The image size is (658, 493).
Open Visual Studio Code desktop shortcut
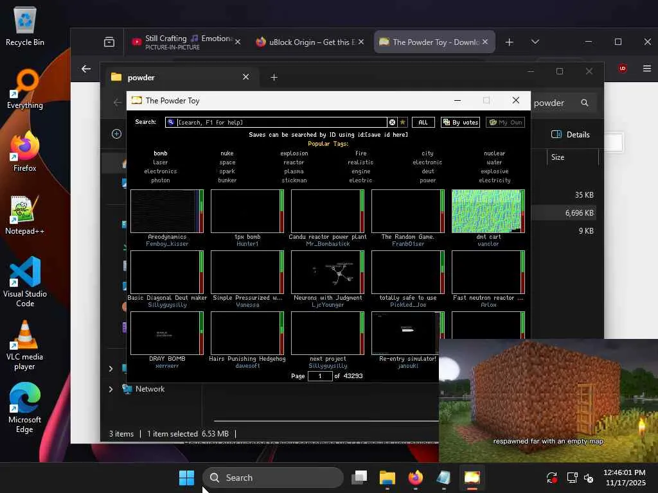pos(25,282)
